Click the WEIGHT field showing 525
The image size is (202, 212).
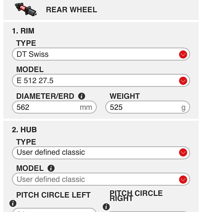point(148,107)
